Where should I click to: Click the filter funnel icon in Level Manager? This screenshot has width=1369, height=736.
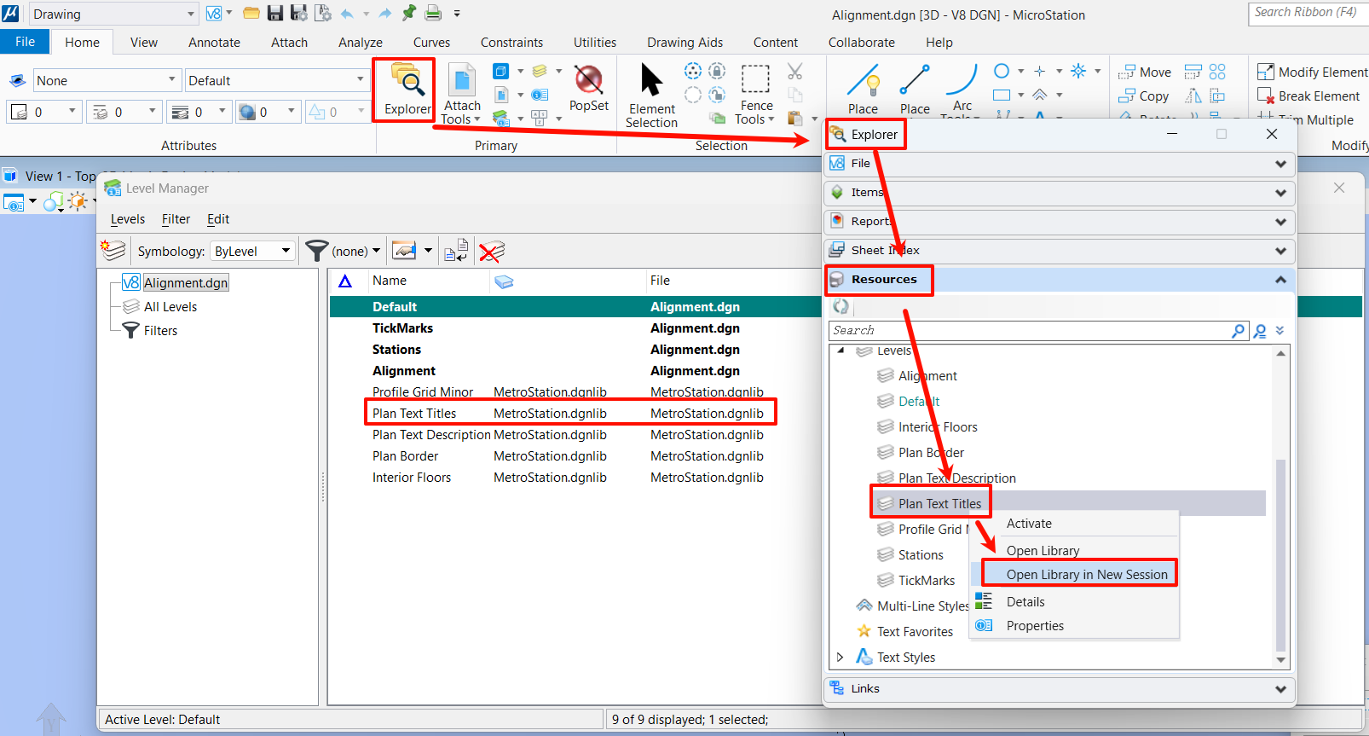coord(316,251)
